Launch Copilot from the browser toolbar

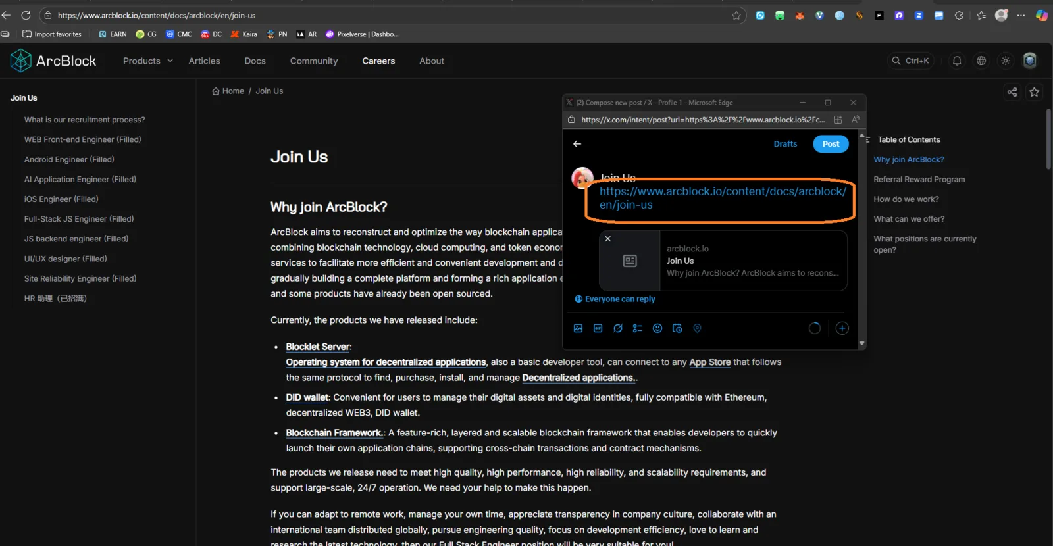coord(1041,15)
